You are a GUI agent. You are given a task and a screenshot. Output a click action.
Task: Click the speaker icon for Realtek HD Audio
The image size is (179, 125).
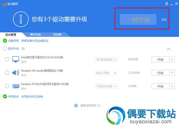16,73
